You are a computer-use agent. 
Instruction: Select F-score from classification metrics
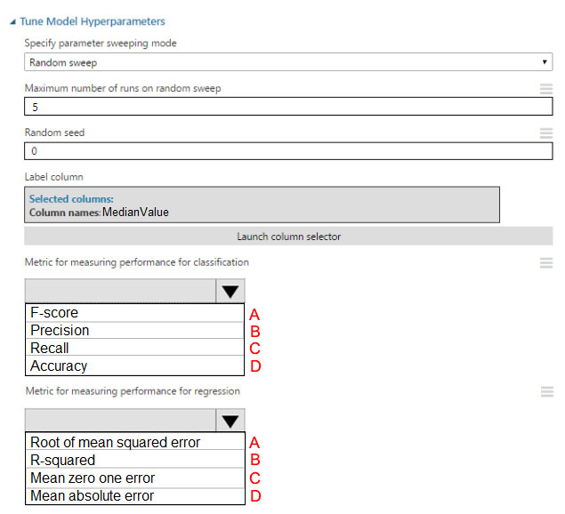(134, 313)
